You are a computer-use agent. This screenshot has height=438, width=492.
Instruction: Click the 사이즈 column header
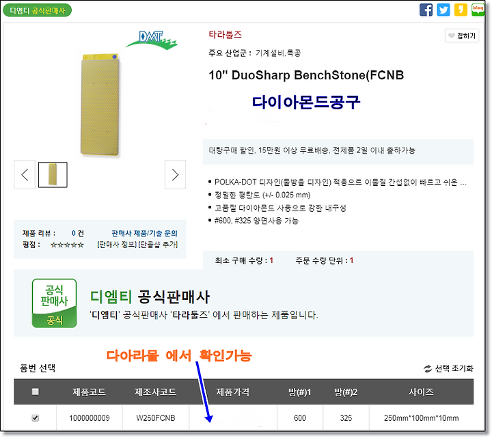[421, 392]
